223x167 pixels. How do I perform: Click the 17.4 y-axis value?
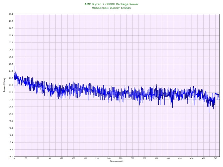tap(11, 142)
